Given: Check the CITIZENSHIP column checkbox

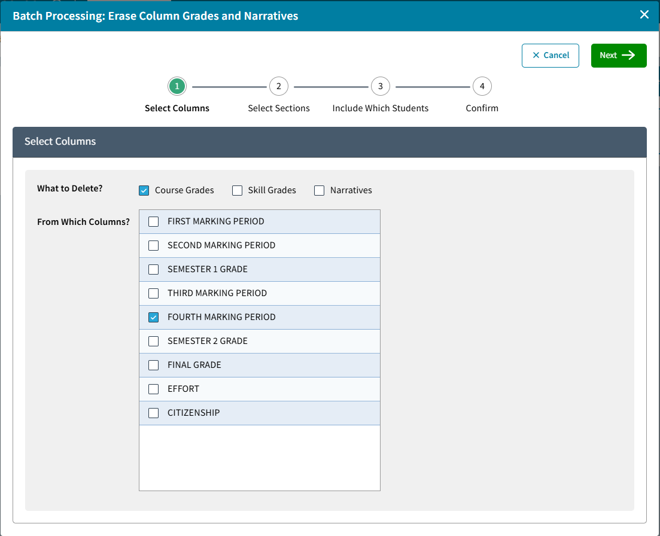Looking at the screenshot, I should (x=154, y=413).
